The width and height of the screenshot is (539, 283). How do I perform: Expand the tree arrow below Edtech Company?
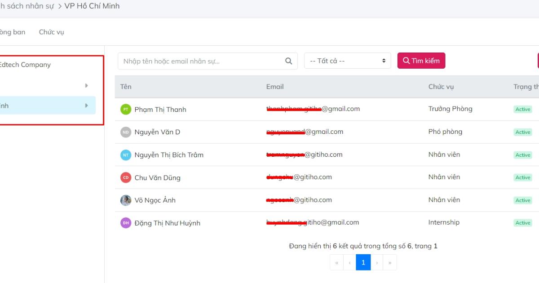pyautogui.click(x=86, y=85)
